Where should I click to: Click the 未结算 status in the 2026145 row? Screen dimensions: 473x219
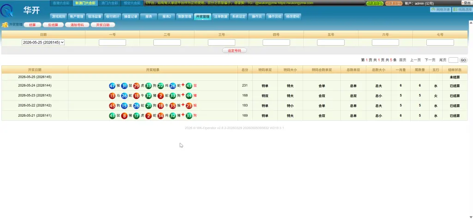(455, 77)
